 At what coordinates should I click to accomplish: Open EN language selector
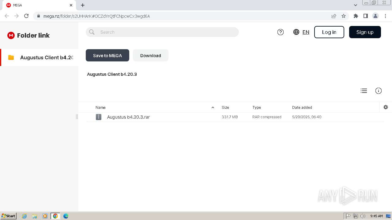click(x=306, y=32)
